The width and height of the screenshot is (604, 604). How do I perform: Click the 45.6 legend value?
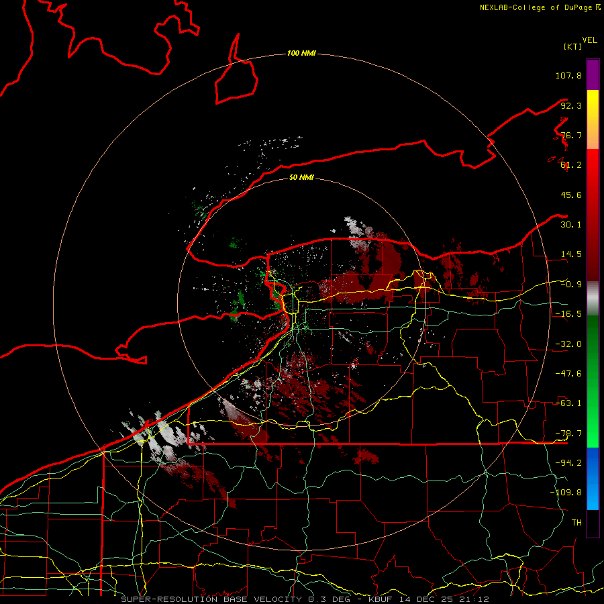571,195
